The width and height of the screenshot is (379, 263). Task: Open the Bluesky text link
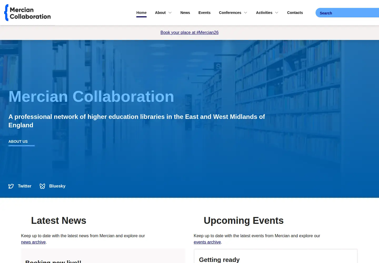(57, 186)
